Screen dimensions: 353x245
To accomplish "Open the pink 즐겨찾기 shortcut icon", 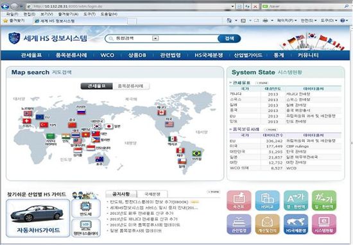I will tap(239, 201).
